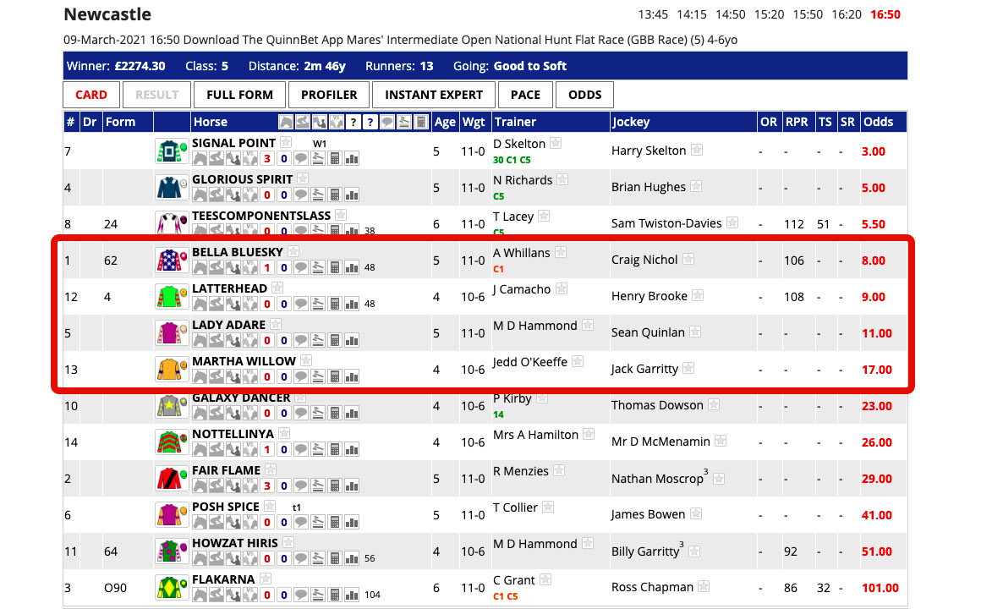Open horse form icon for Signal Point
Screen dimensions: 981x609
pos(200,159)
